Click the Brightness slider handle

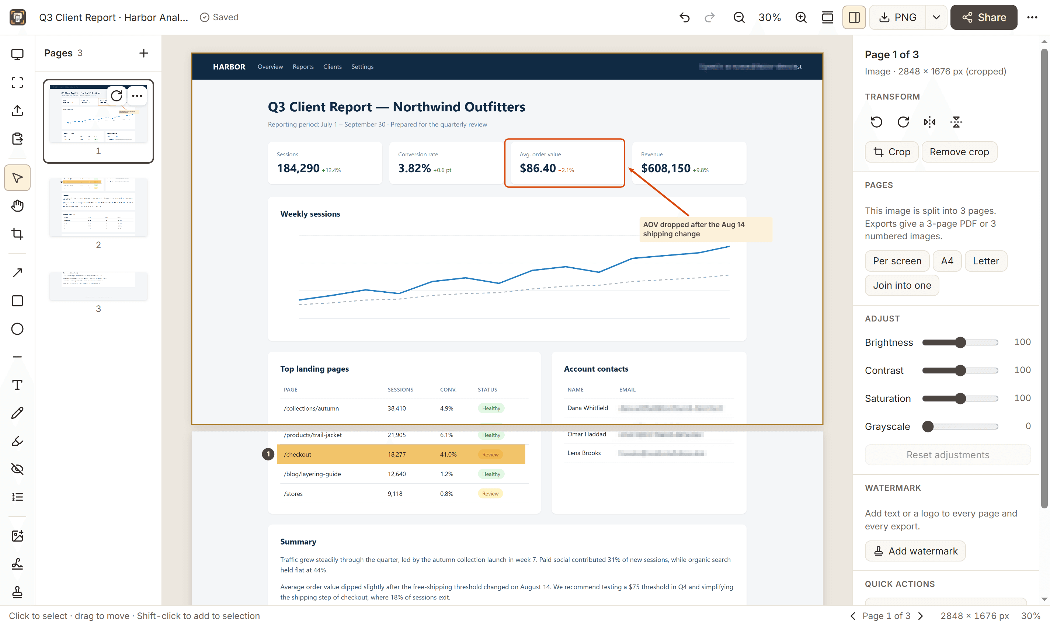point(960,342)
